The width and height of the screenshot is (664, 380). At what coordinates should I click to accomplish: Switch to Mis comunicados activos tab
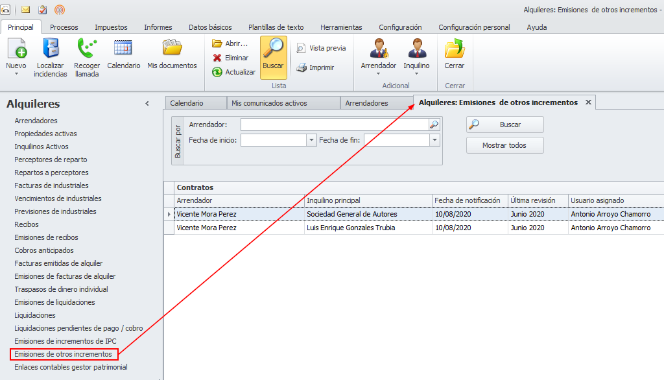(283, 103)
